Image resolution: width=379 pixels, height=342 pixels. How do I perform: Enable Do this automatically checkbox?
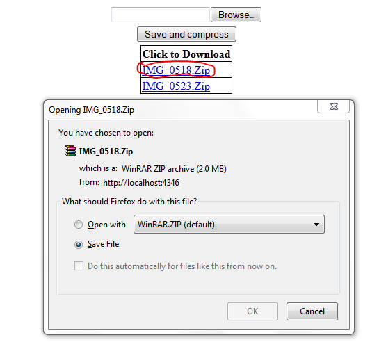point(79,266)
